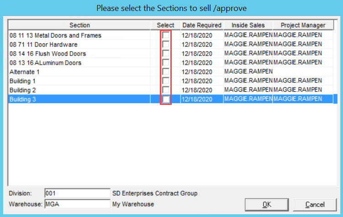Select the Alternate 1 section row
The width and height of the screenshot is (343, 217).
pos(79,72)
